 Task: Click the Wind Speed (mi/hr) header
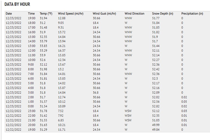[x=70, y=14]
